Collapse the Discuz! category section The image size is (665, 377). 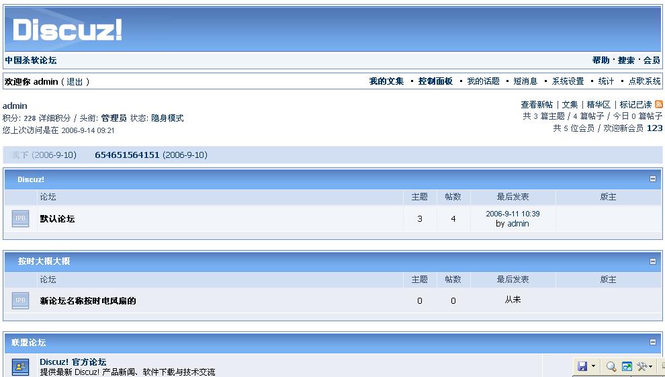pyautogui.click(x=653, y=179)
